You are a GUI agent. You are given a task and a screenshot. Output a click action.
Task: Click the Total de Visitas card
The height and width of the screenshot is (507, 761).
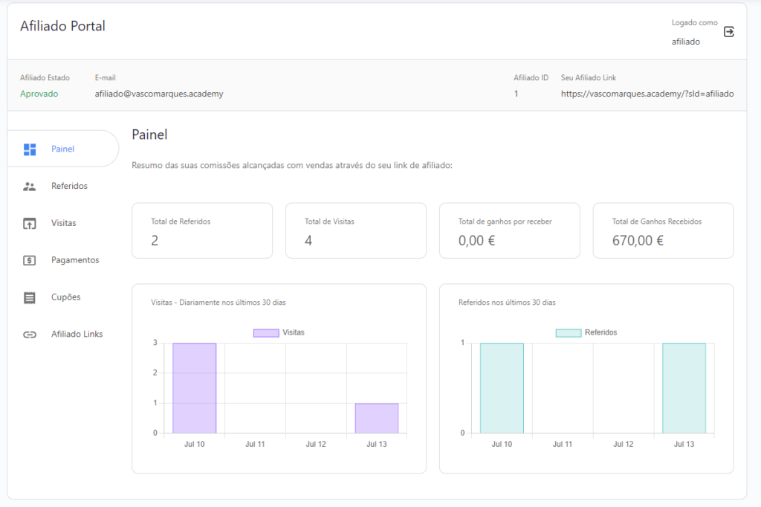tap(355, 231)
